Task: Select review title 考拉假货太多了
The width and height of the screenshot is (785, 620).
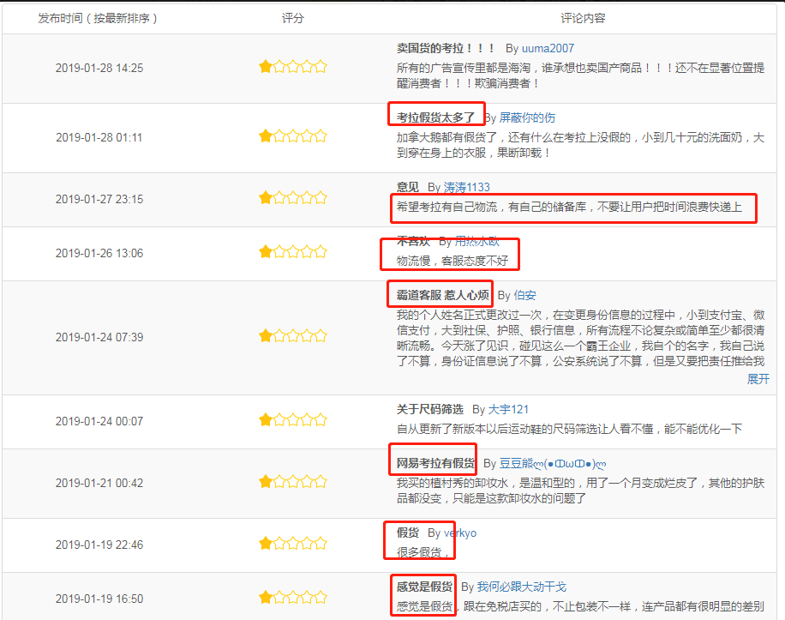Action: click(435, 117)
